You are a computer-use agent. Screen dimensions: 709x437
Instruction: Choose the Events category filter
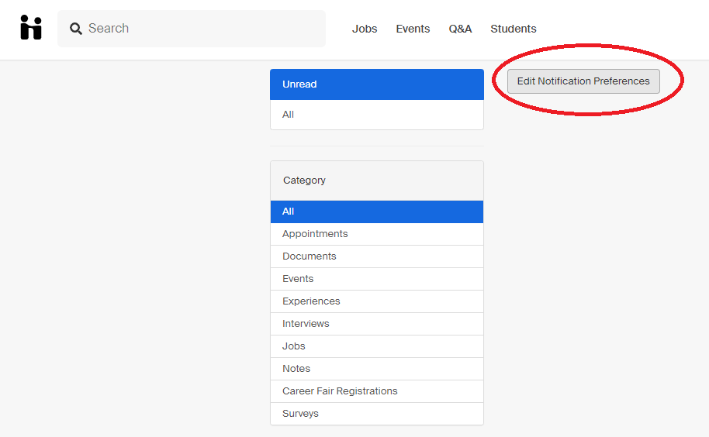[377, 279]
